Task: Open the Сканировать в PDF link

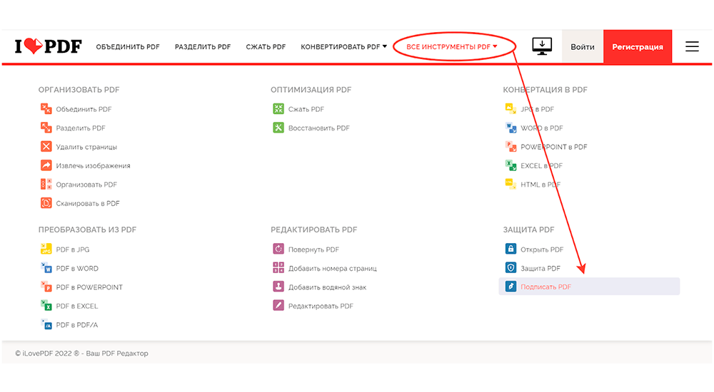Action: click(88, 203)
